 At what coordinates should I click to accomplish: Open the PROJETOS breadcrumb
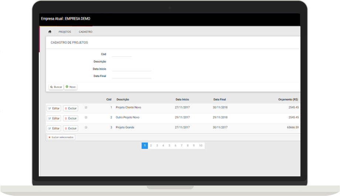pyautogui.click(x=65, y=32)
